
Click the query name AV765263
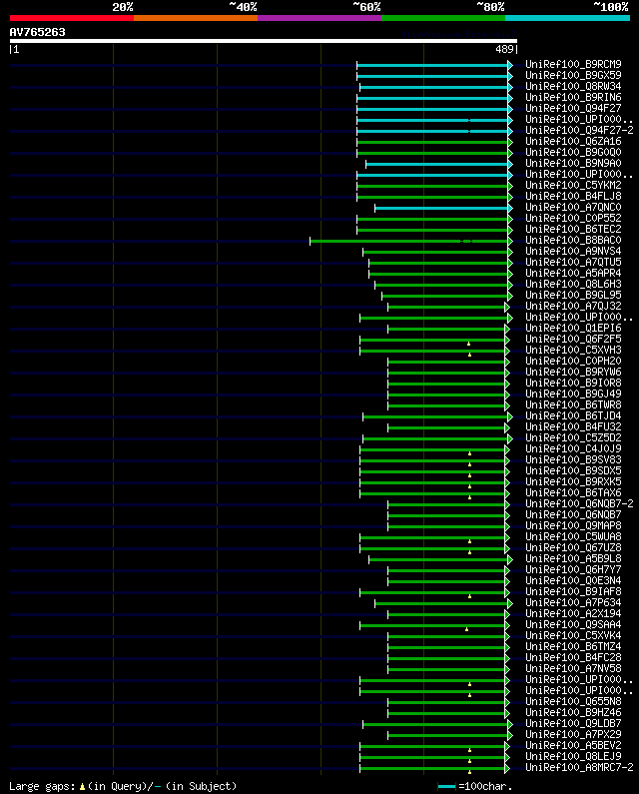coord(38,32)
